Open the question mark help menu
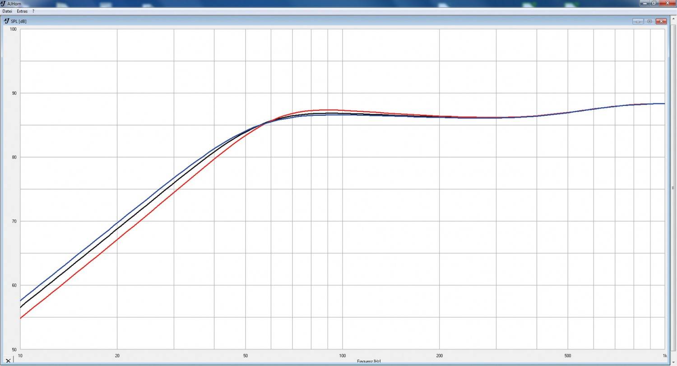 pyautogui.click(x=33, y=11)
